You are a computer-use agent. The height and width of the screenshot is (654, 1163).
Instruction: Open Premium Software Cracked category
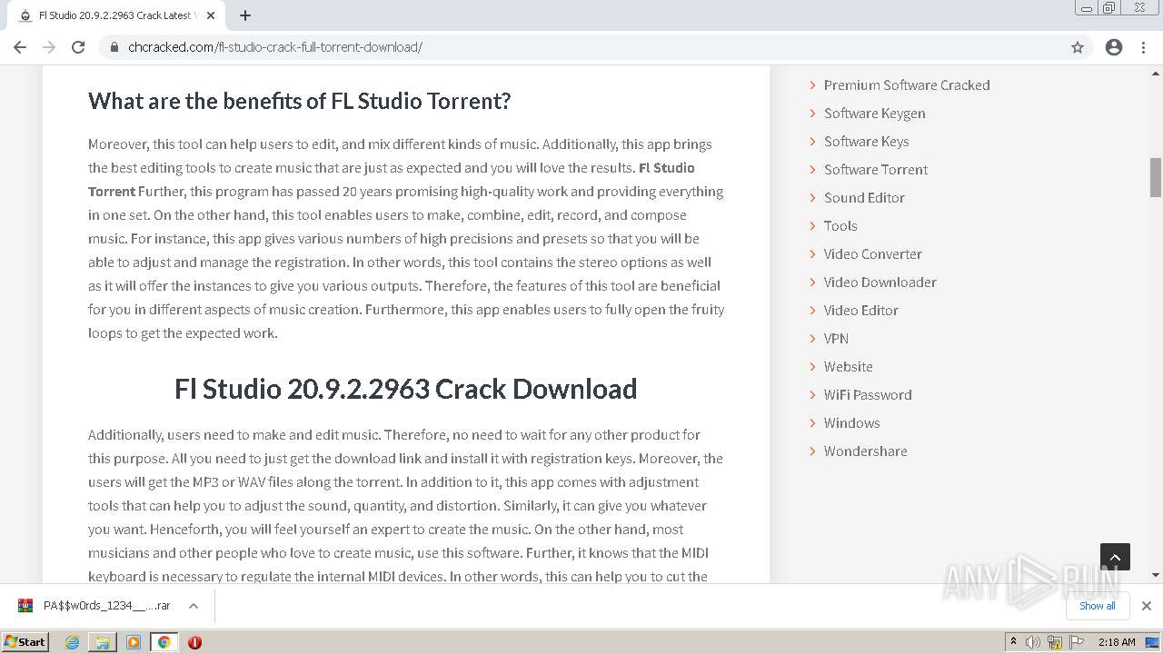tap(907, 85)
